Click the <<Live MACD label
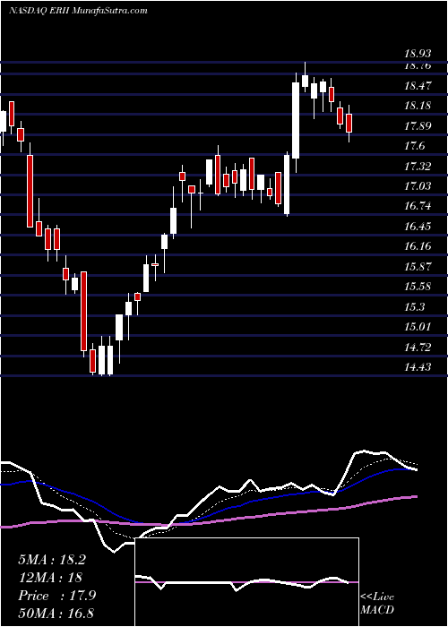Screen dimensions: 448x627 [377, 604]
